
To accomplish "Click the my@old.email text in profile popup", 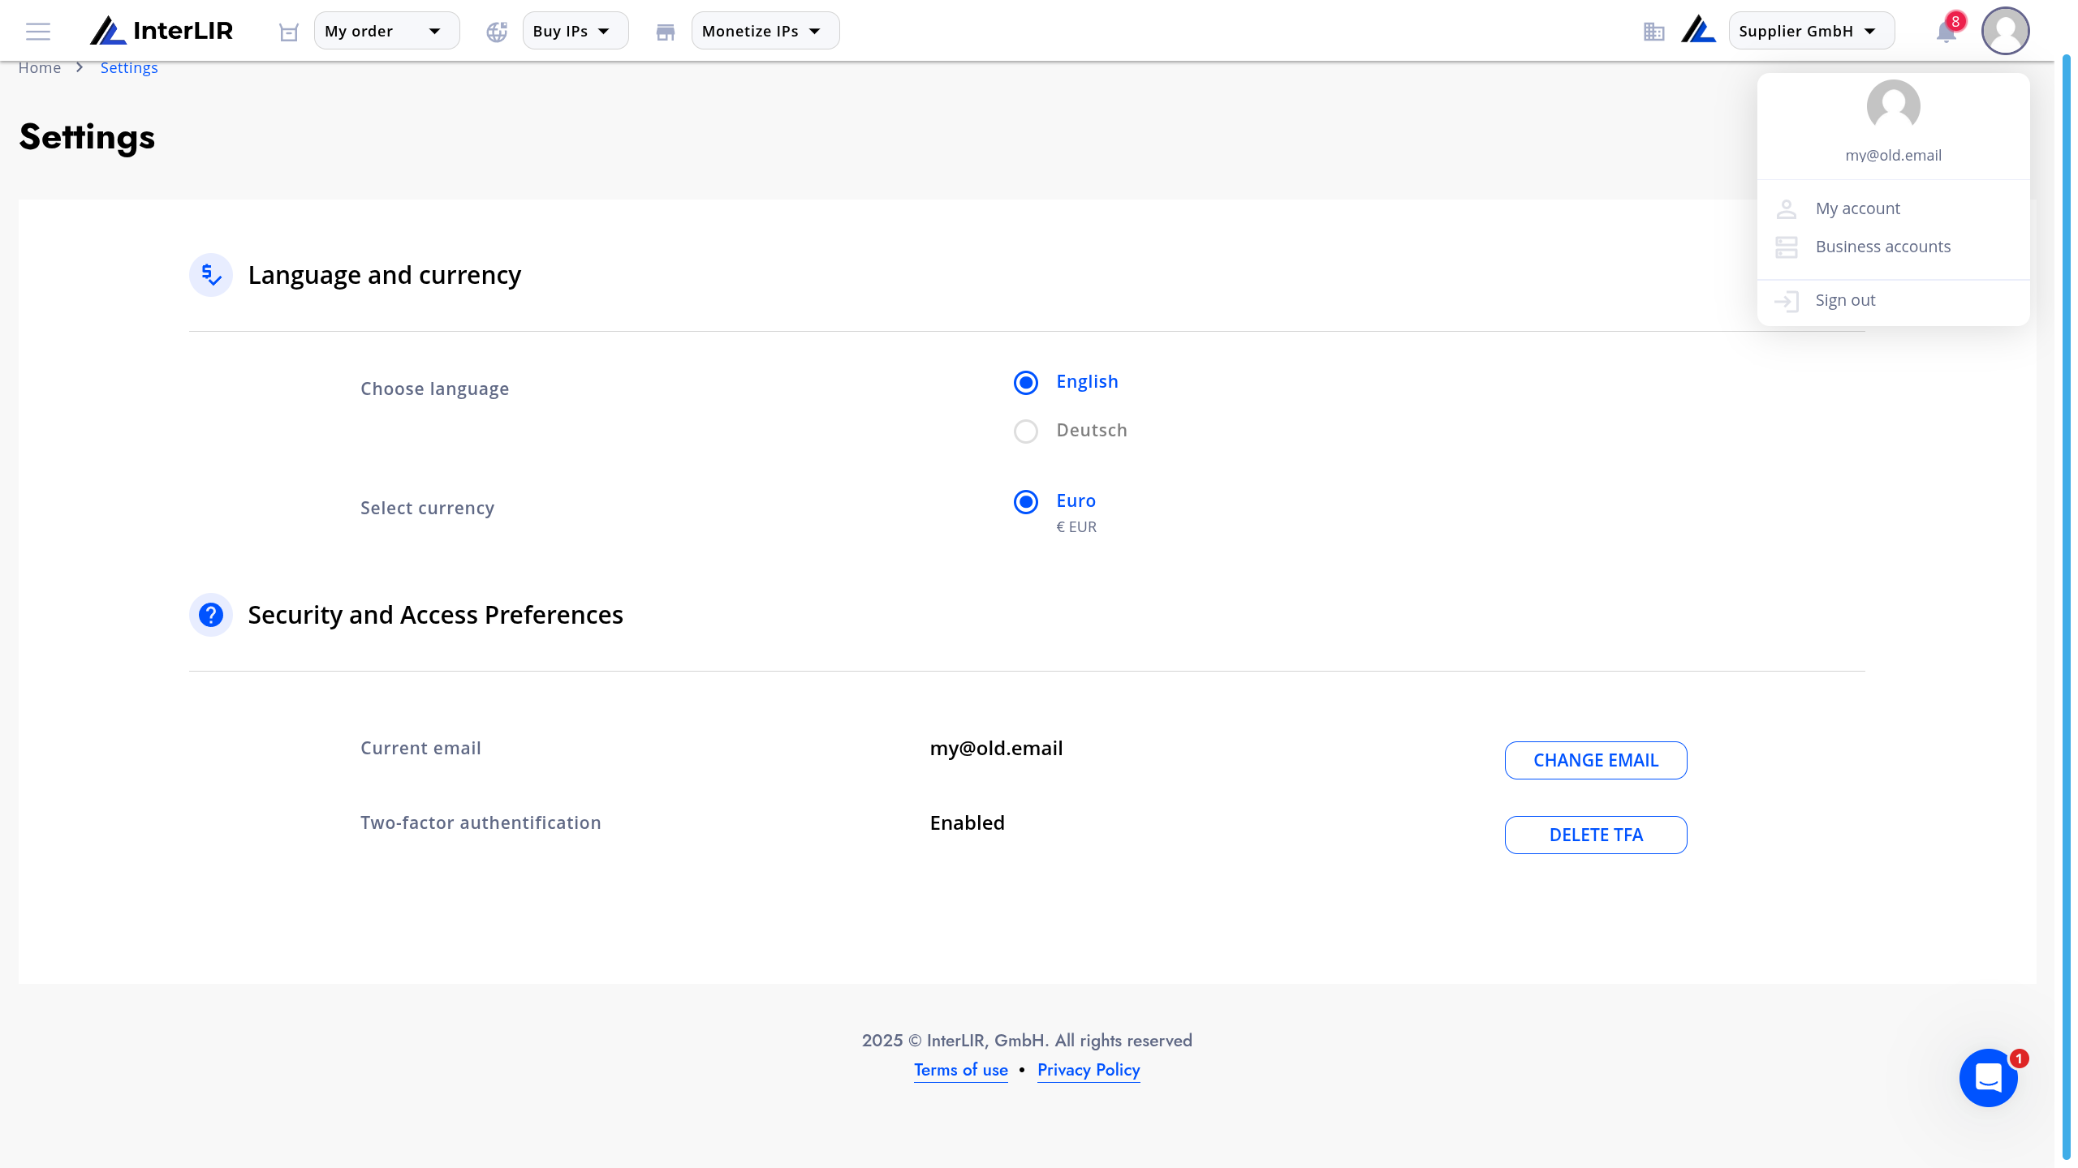I will point(1893,156).
